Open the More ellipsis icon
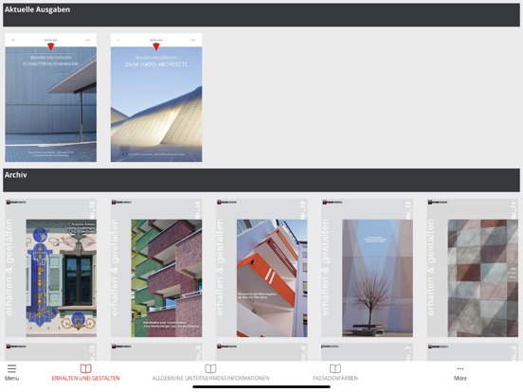 tap(460, 368)
